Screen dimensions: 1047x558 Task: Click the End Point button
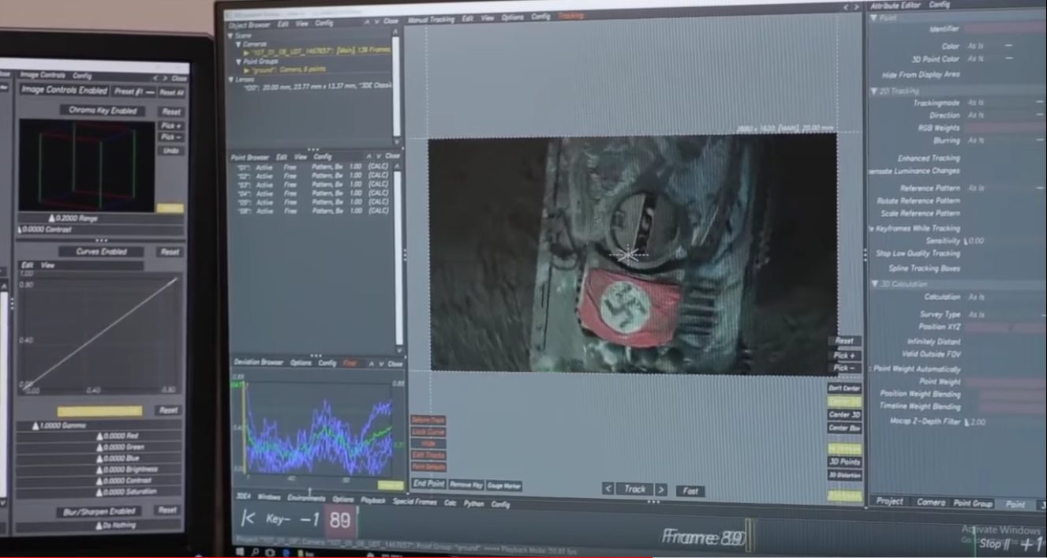428,484
